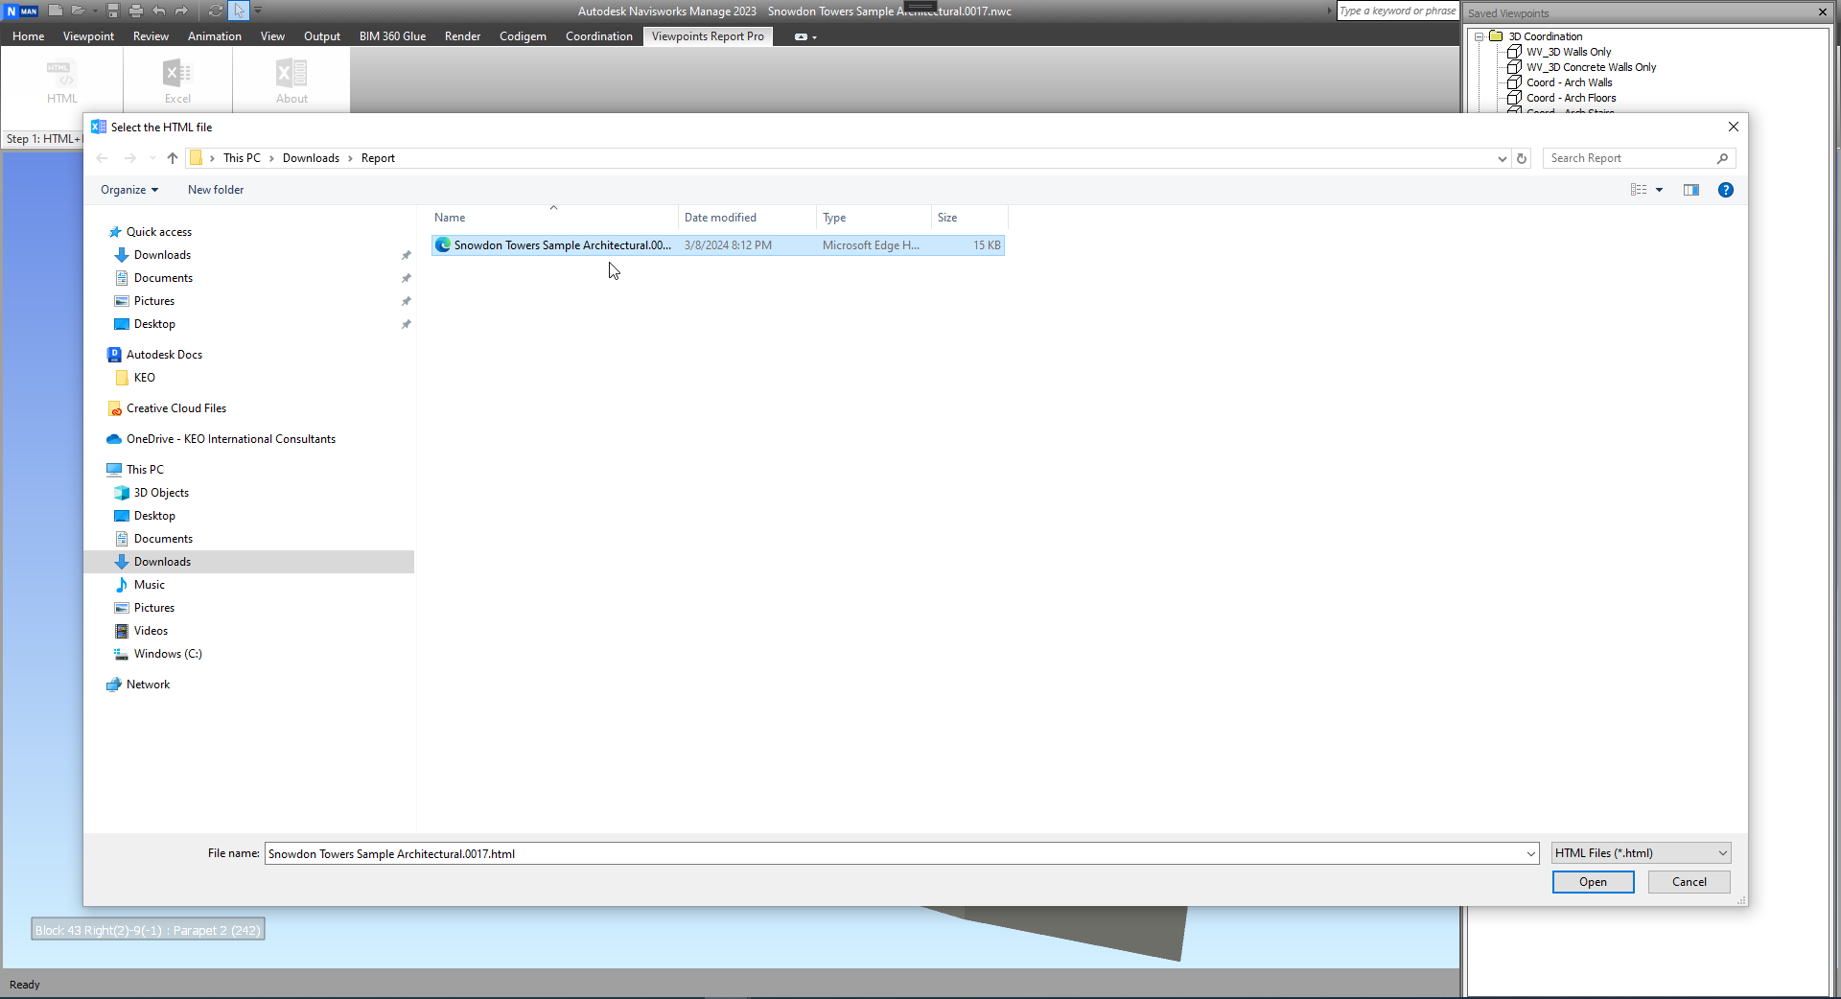
Task: Click the Open folder icon in quick access toolbar
Action: (78, 11)
